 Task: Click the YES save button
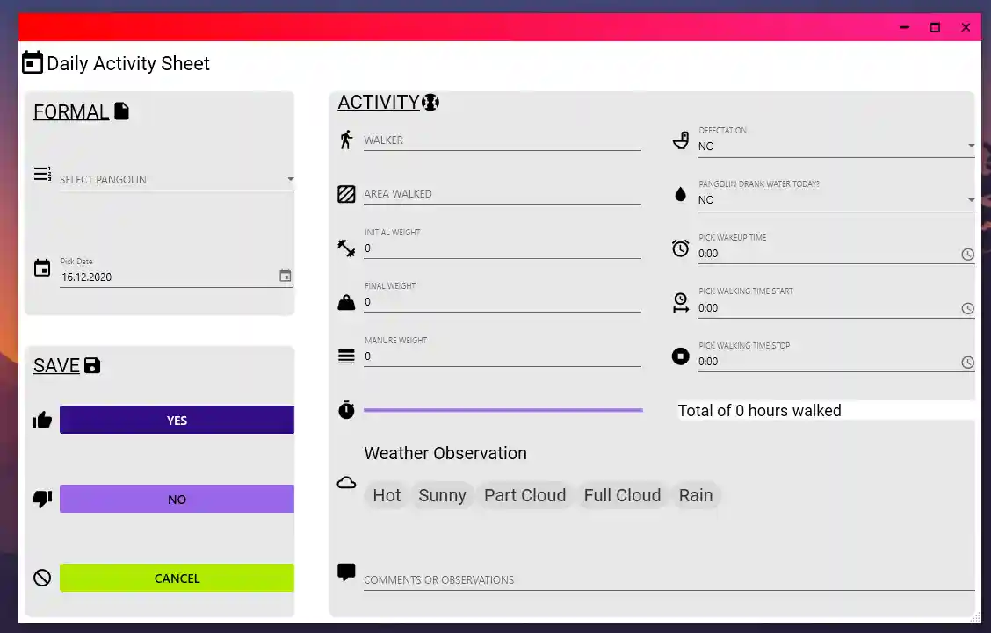pyautogui.click(x=177, y=420)
